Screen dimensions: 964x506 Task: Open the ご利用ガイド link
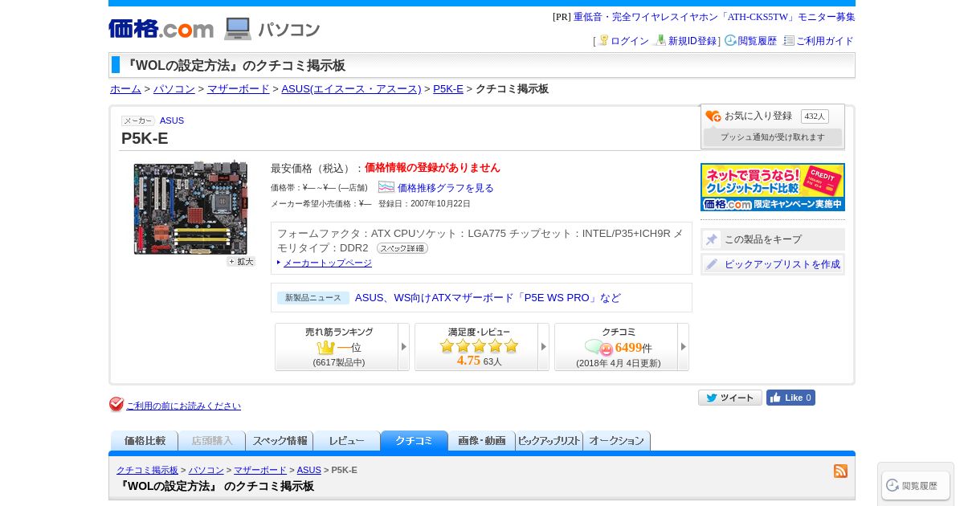825,41
